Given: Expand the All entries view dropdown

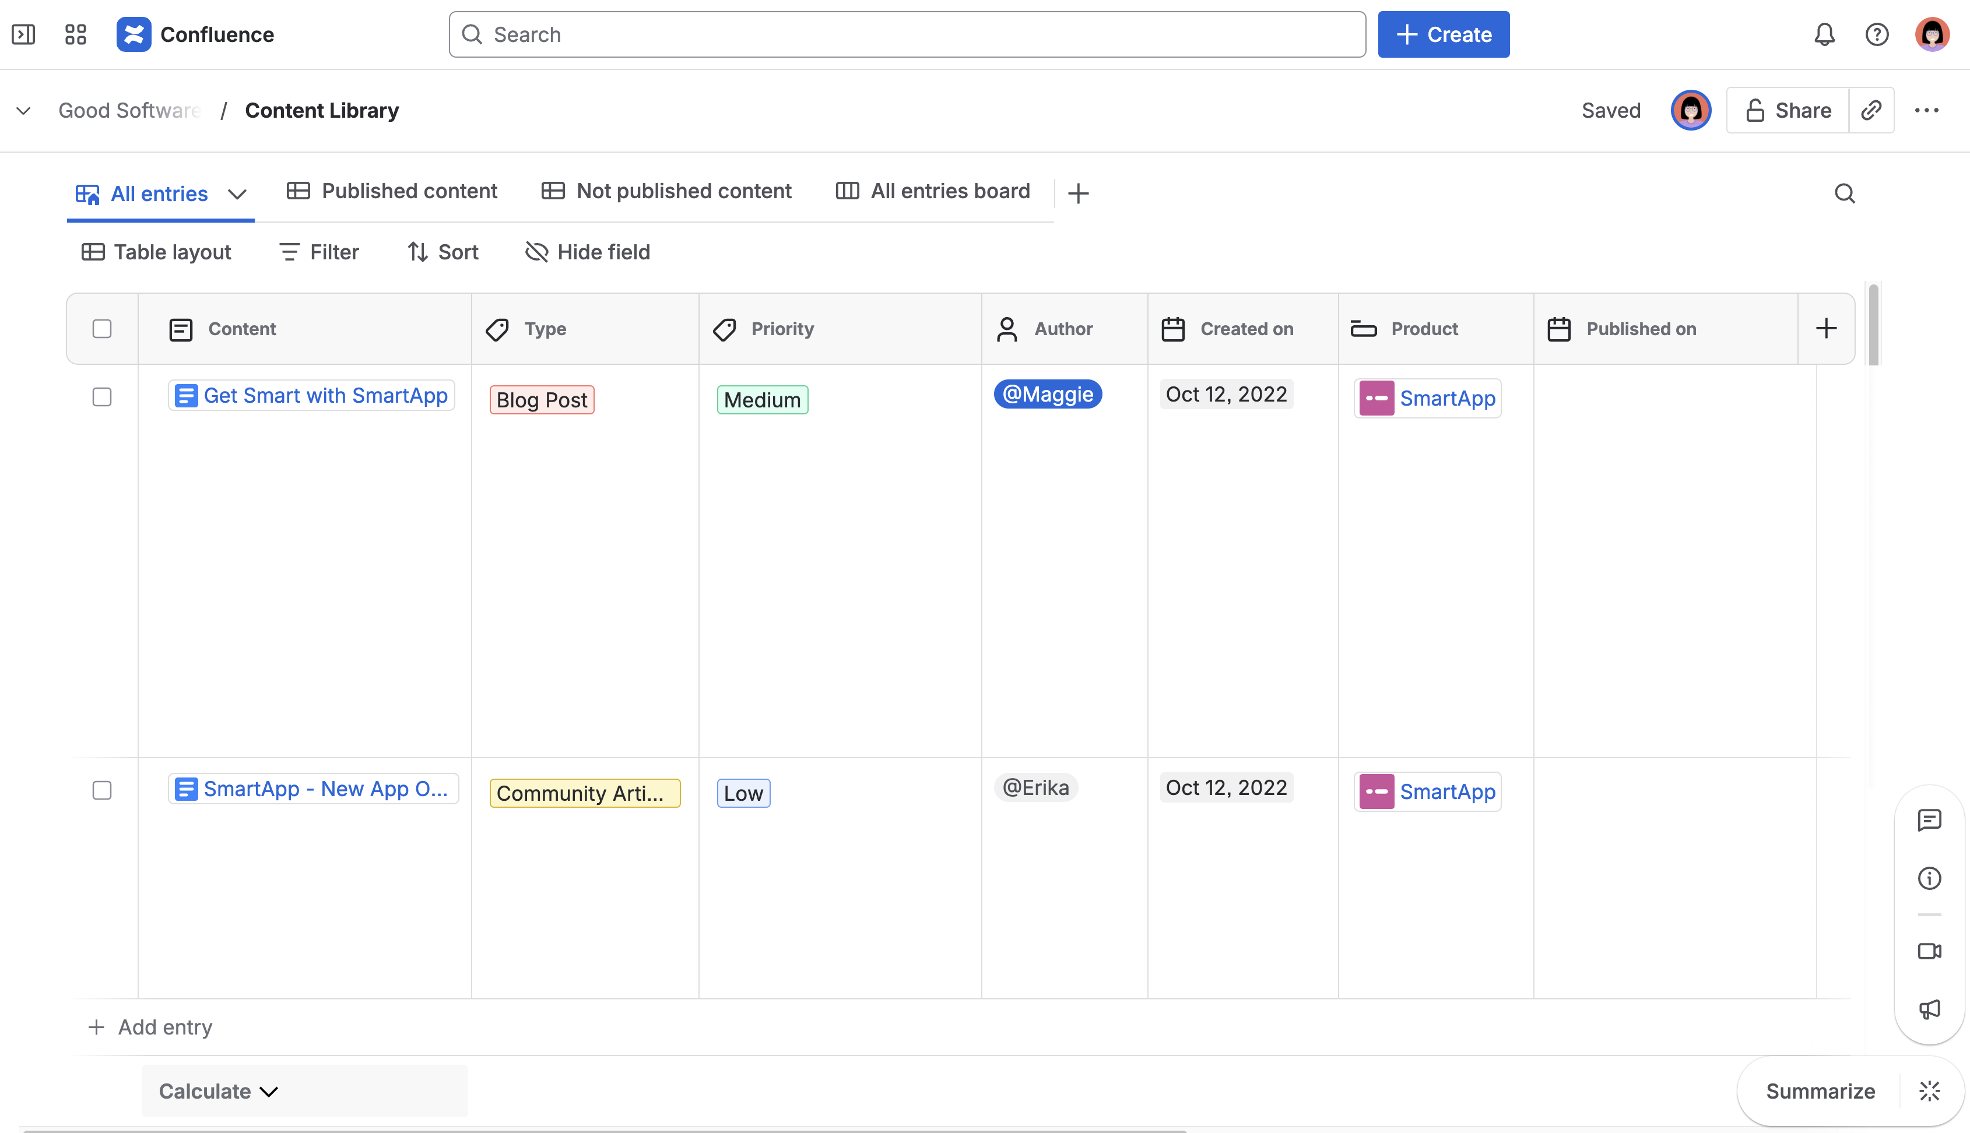Looking at the screenshot, I should [x=237, y=193].
